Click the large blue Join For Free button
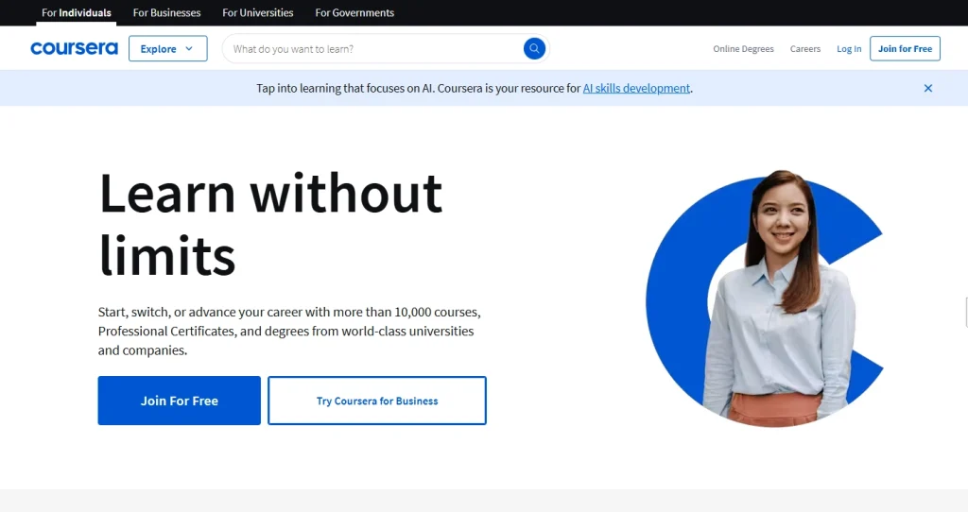Image resolution: width=968 pixels, height=512 pixels. tap(180, 401)
